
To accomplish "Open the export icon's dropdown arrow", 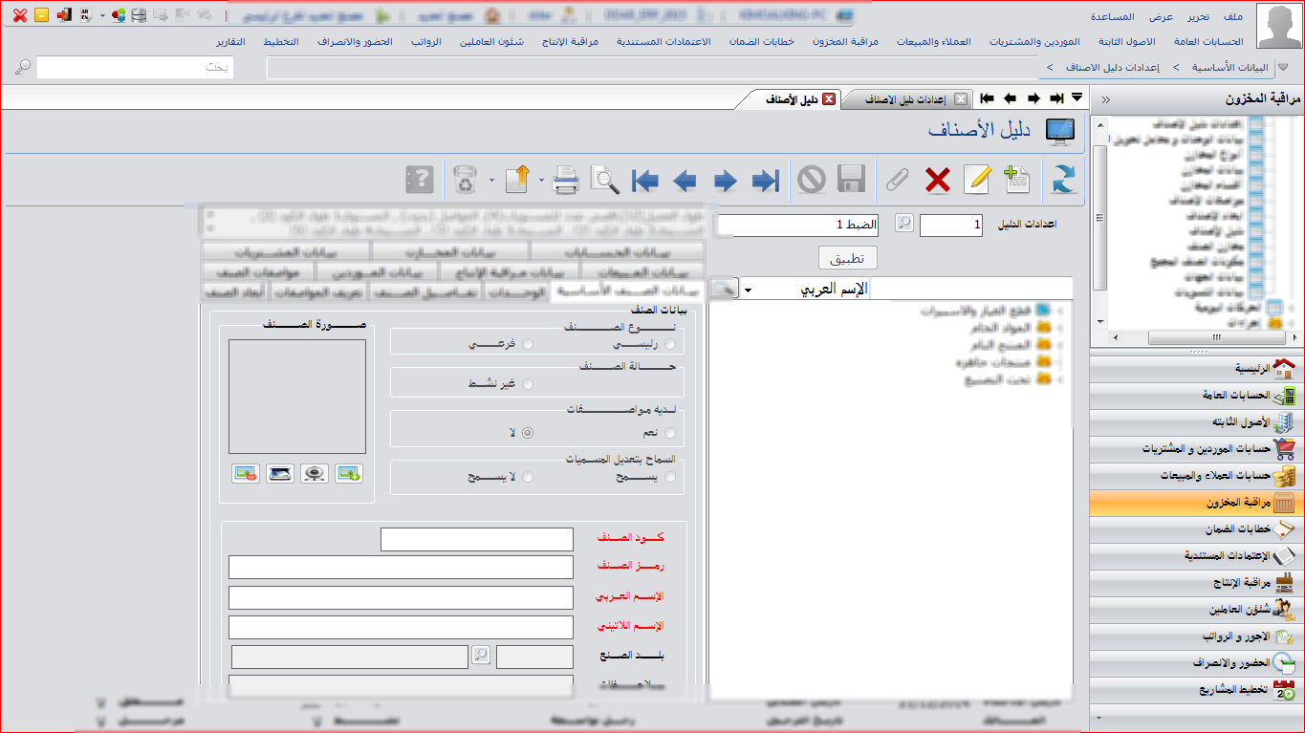I will [540, 180].
